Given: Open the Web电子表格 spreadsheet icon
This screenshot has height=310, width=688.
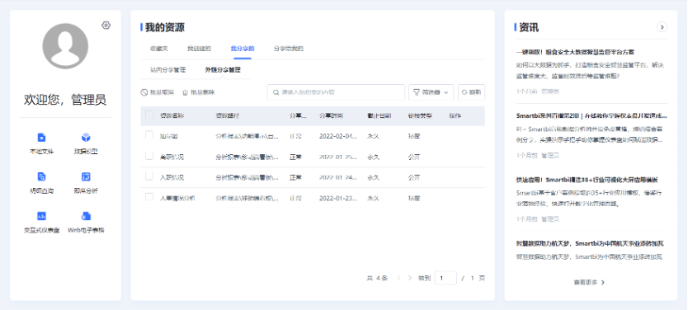Looking at the screenshot, I should (86, 216).
